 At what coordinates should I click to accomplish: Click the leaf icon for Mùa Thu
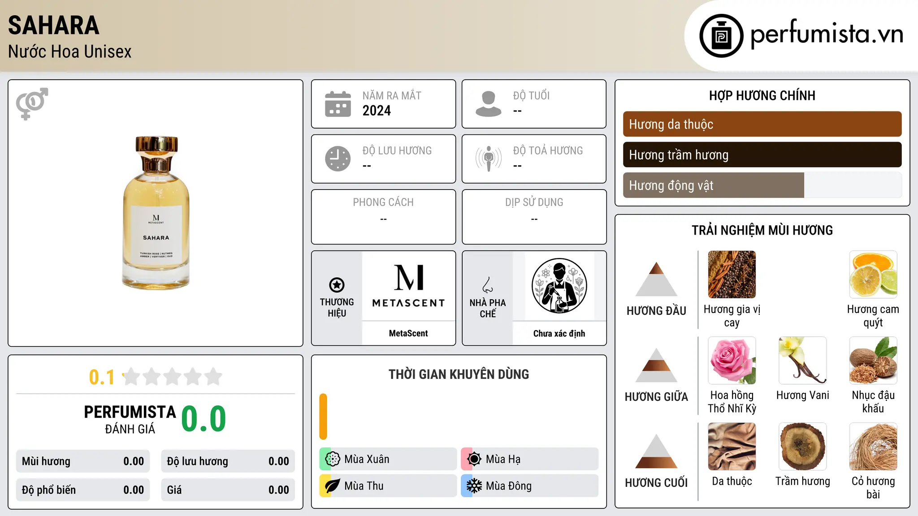click(x=333, y=486)
